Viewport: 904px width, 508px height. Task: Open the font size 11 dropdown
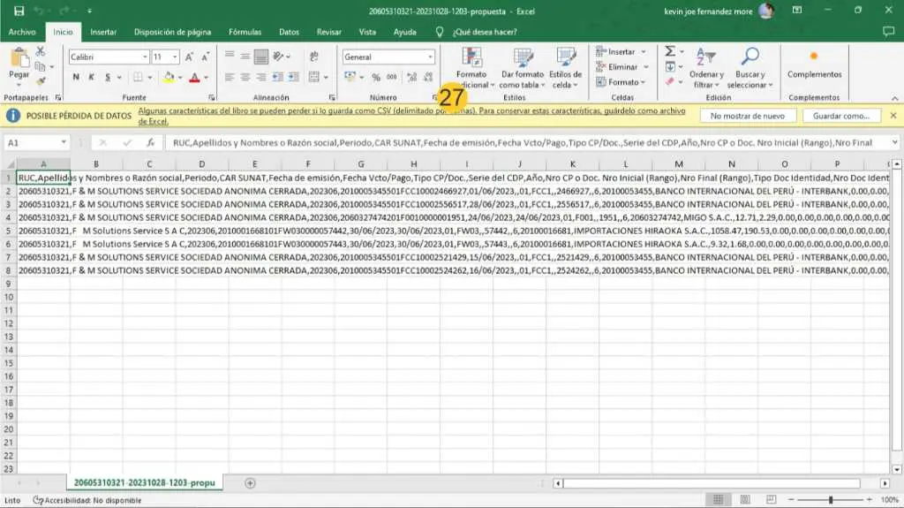coord(175,57)
